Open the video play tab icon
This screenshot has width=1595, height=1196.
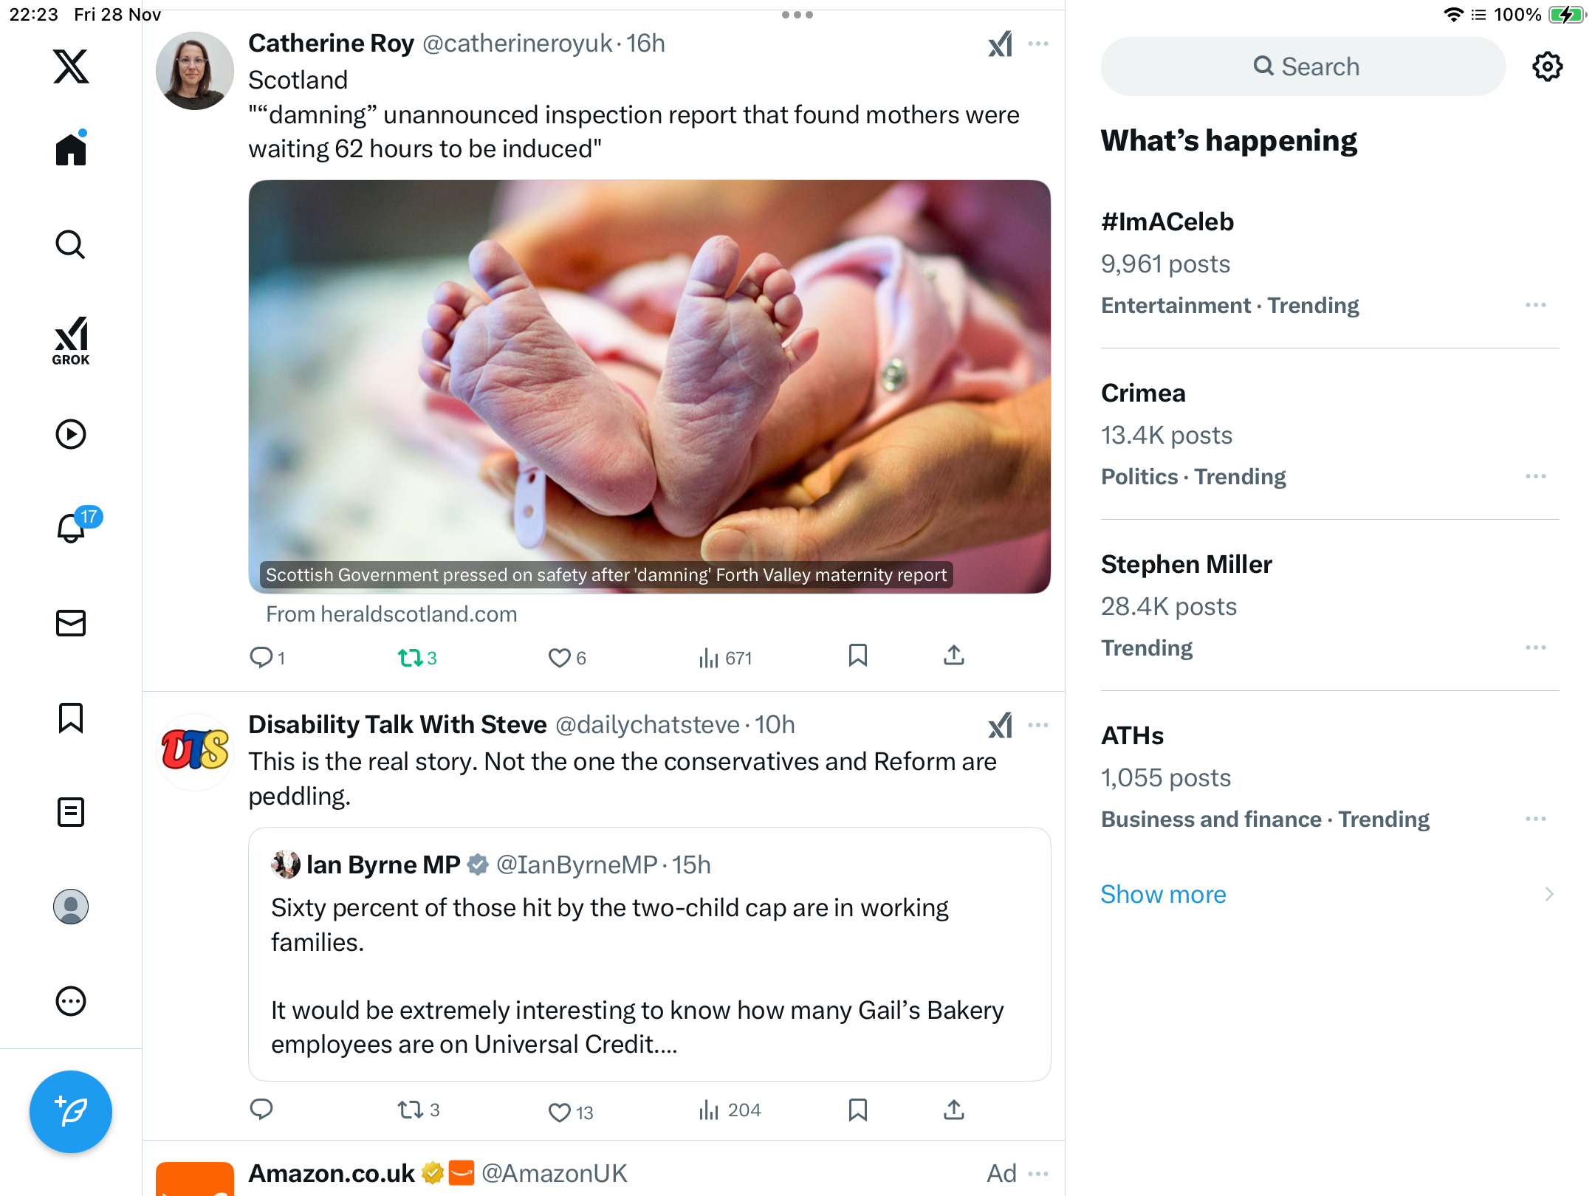coord(71,434)
